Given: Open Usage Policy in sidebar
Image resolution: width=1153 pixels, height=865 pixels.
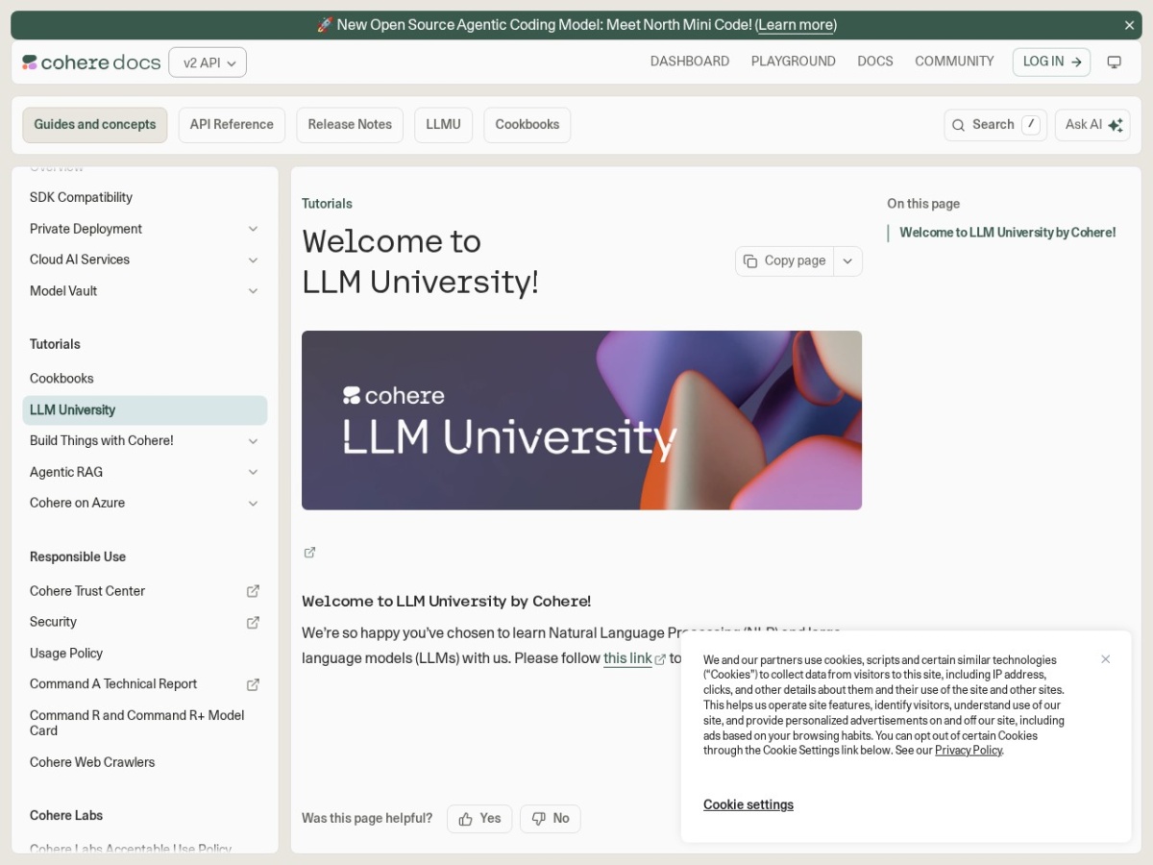Looking at the screenshot, I should pos(66,654).
